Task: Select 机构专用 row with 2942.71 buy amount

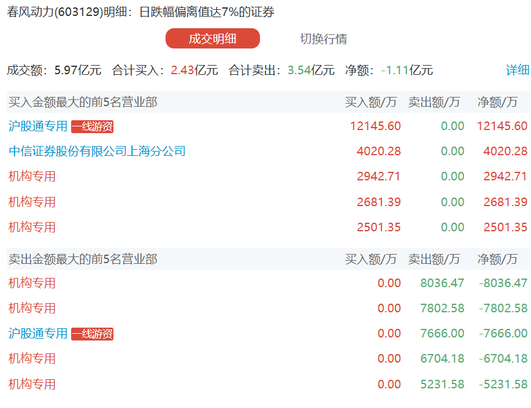Action: [x=268, y=176]
